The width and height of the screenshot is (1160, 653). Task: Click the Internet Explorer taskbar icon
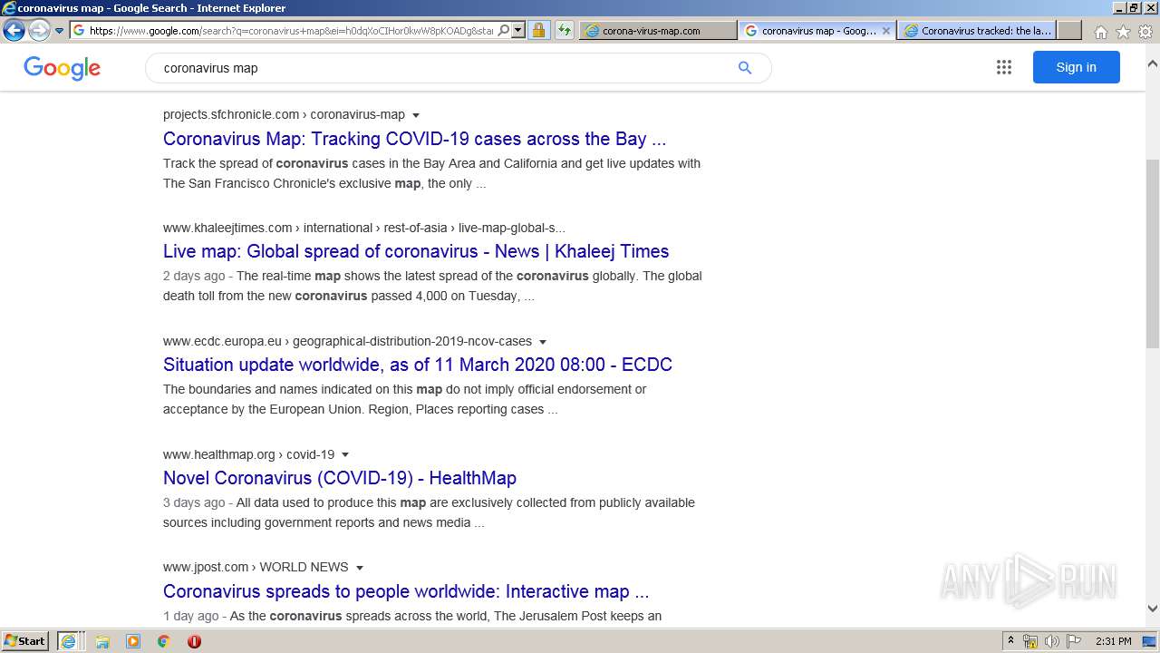pyautogui.click(x=70, y=641)
